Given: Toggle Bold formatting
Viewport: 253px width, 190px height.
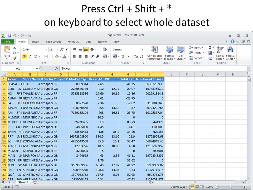Looking at the screenshot, I should 25,56.
